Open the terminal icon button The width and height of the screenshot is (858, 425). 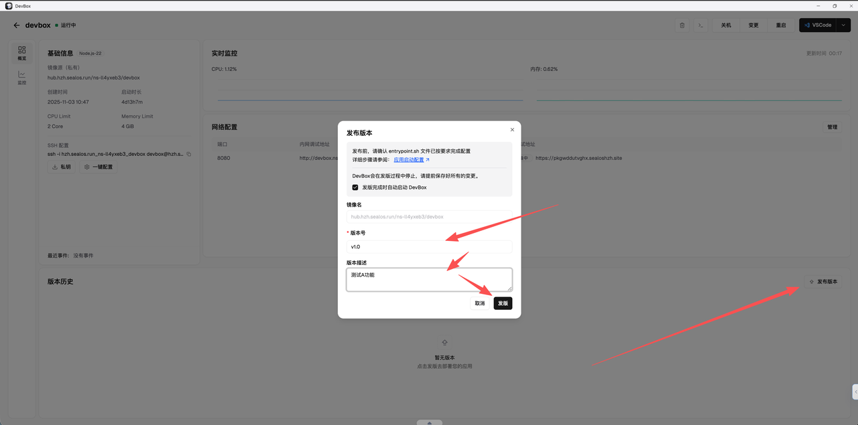[x=700, y=25]
